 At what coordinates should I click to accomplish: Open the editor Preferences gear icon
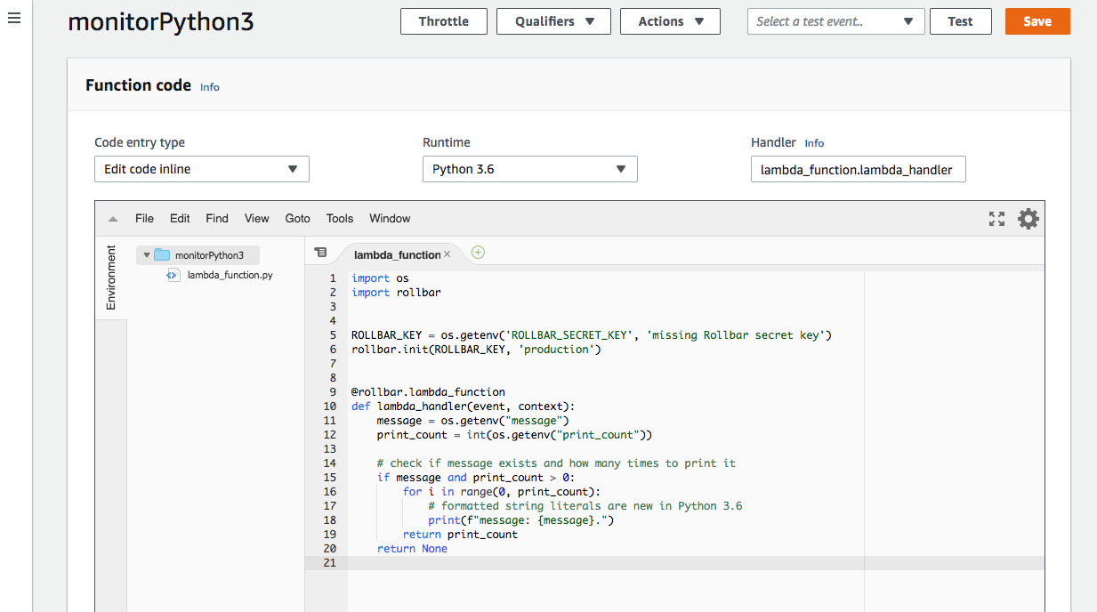pyautogui.click(x=1028, y=218)
